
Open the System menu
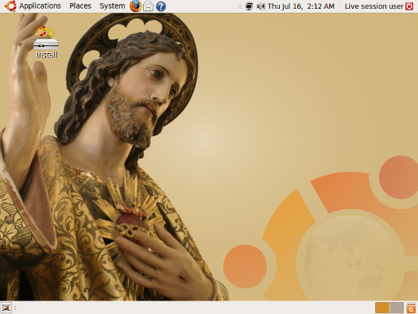[x=112, y=6]
